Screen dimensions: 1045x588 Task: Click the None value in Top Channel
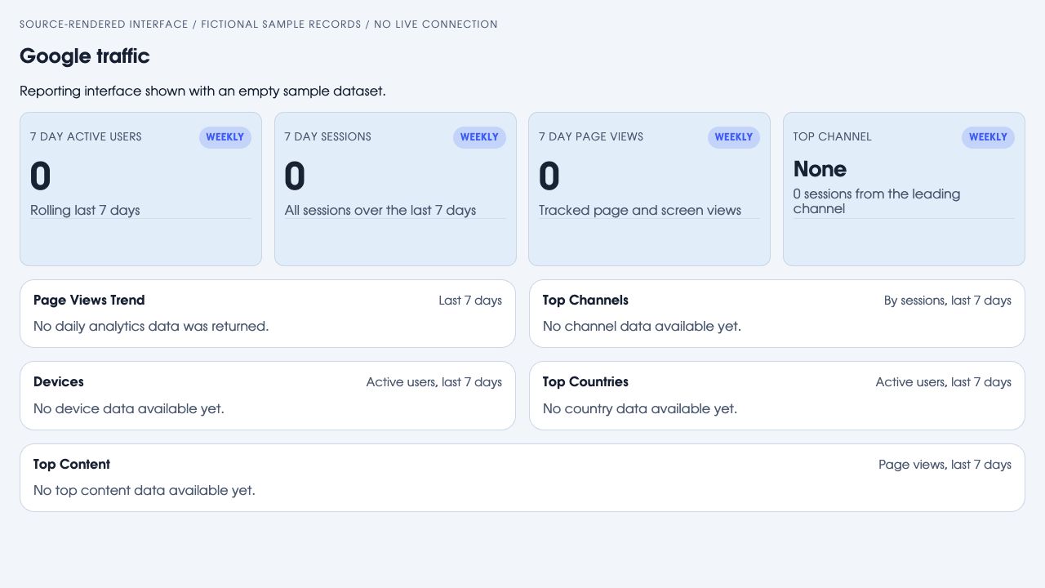click(x=820, y=169)
